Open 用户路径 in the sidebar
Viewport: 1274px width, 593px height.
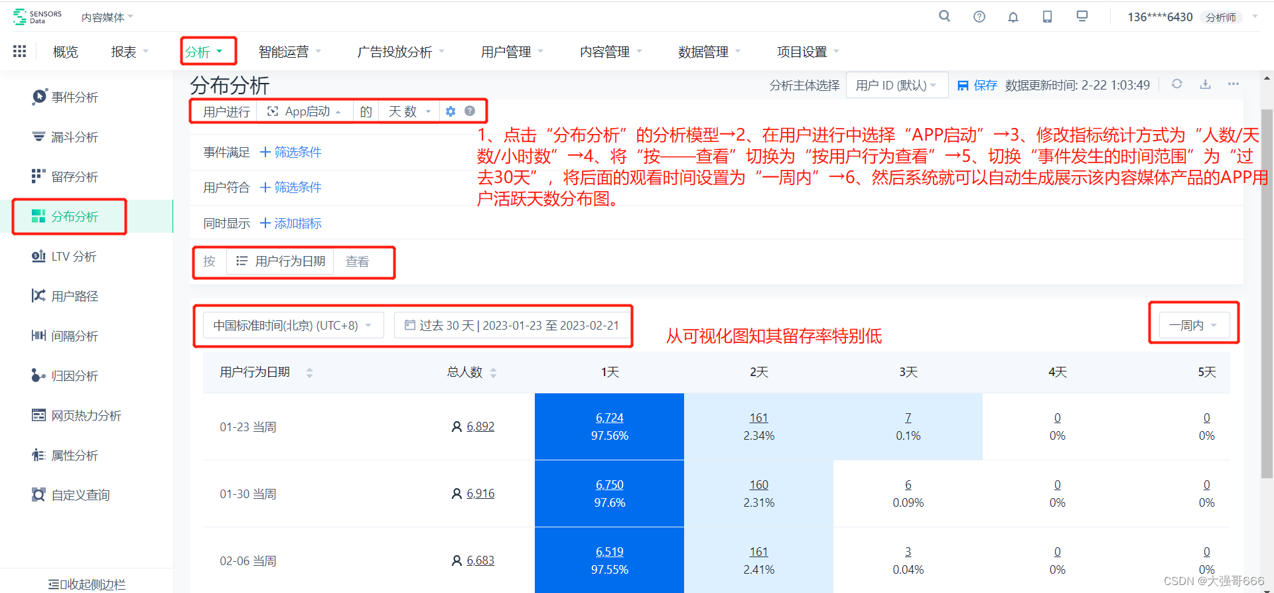pyautogui.click(x=65, y=296)
